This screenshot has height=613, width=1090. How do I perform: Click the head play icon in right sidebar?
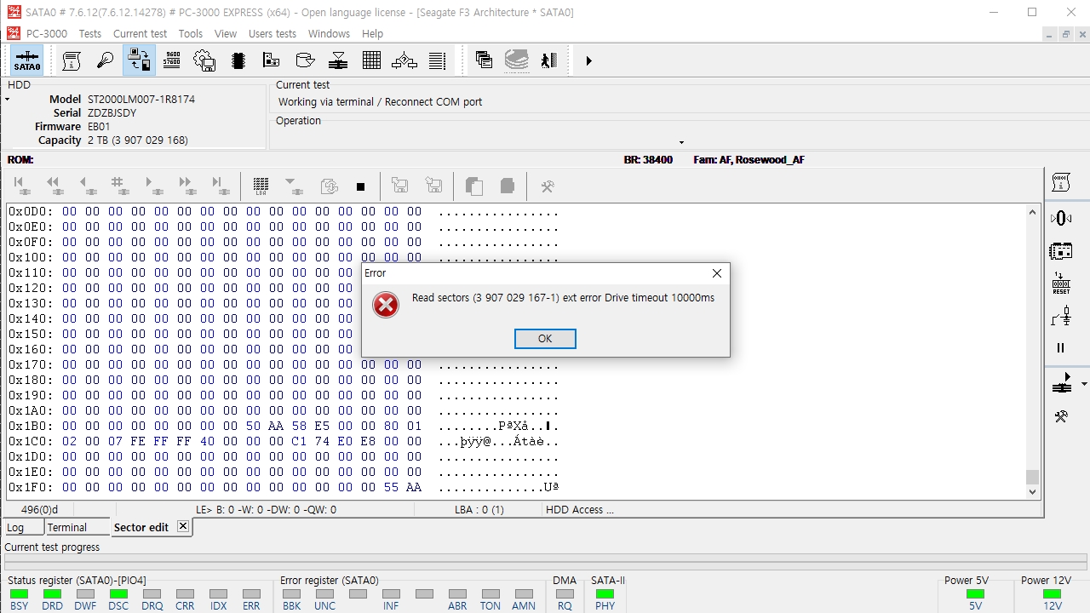tap(1061, 384)
